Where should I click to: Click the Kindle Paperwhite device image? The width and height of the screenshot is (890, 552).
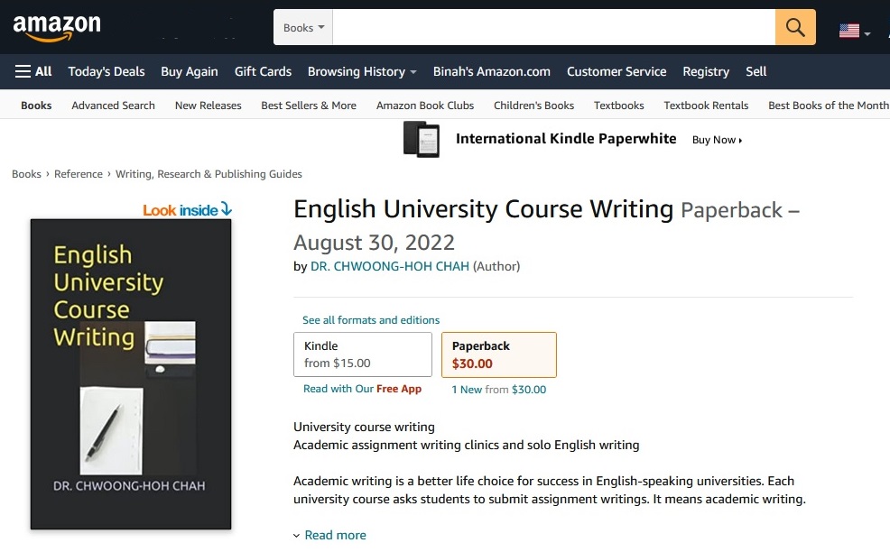click(x=422, y=139)
